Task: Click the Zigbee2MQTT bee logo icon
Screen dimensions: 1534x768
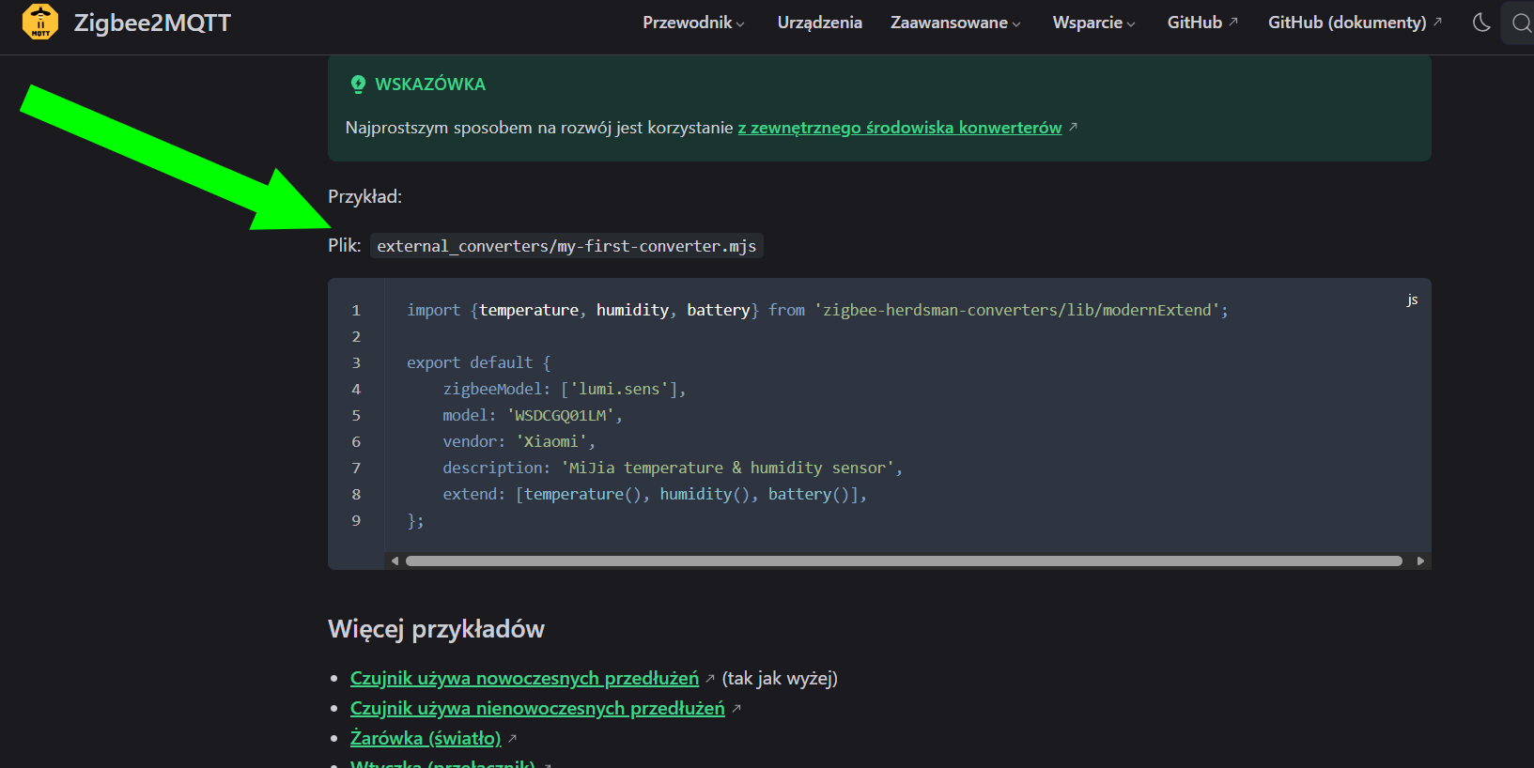Action: point(40,23)
